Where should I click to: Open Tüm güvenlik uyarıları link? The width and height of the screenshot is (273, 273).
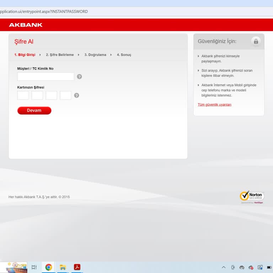(x=214, y=105)
